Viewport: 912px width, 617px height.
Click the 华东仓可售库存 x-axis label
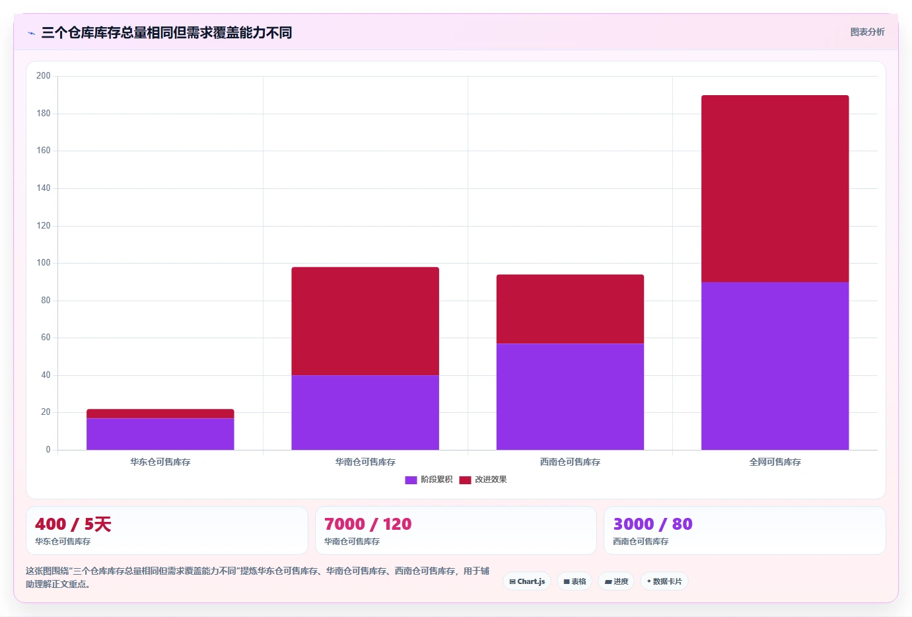click(x=160, y=462)
